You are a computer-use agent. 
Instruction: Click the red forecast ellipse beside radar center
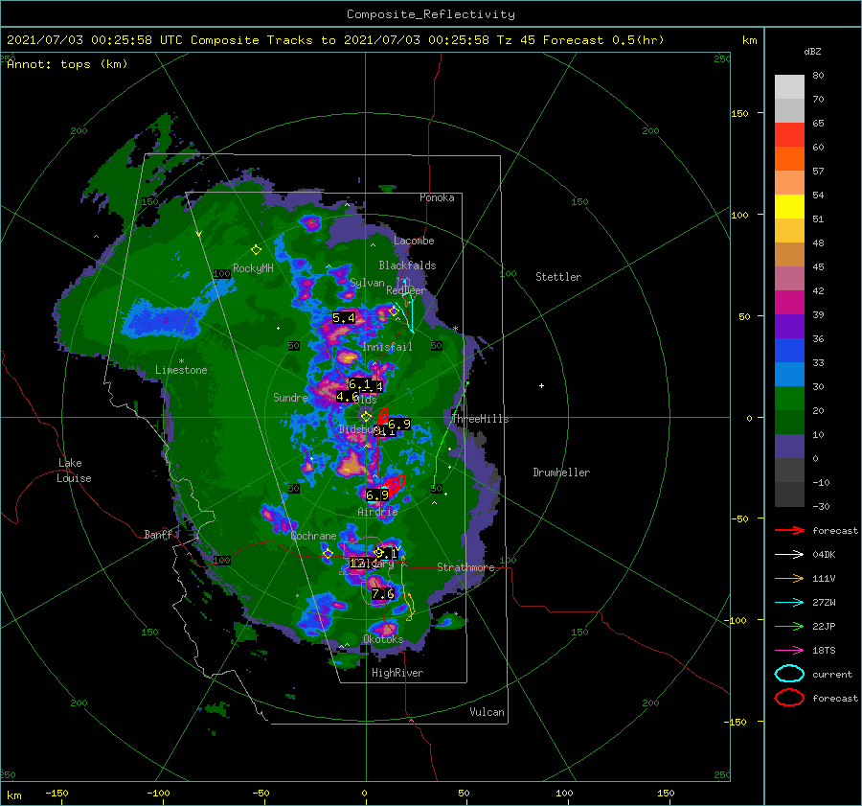pyautogui.click(x=383, y=415)
